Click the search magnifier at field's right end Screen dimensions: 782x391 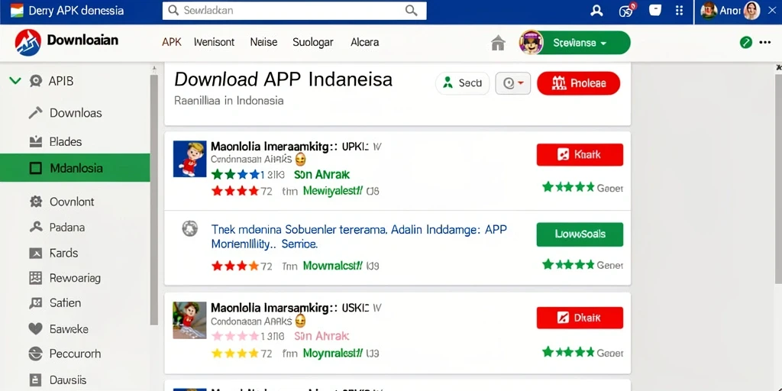(x=412, y=11)
